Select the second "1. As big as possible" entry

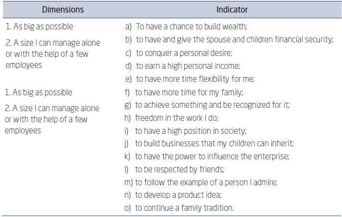point(38,92)
